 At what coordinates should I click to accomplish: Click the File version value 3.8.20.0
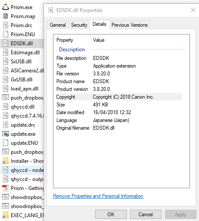point(101,74)
